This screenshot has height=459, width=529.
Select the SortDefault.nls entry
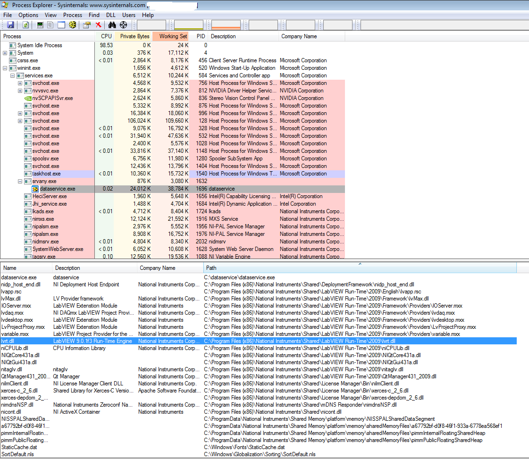pyautogui.click(x=259, y=455)
